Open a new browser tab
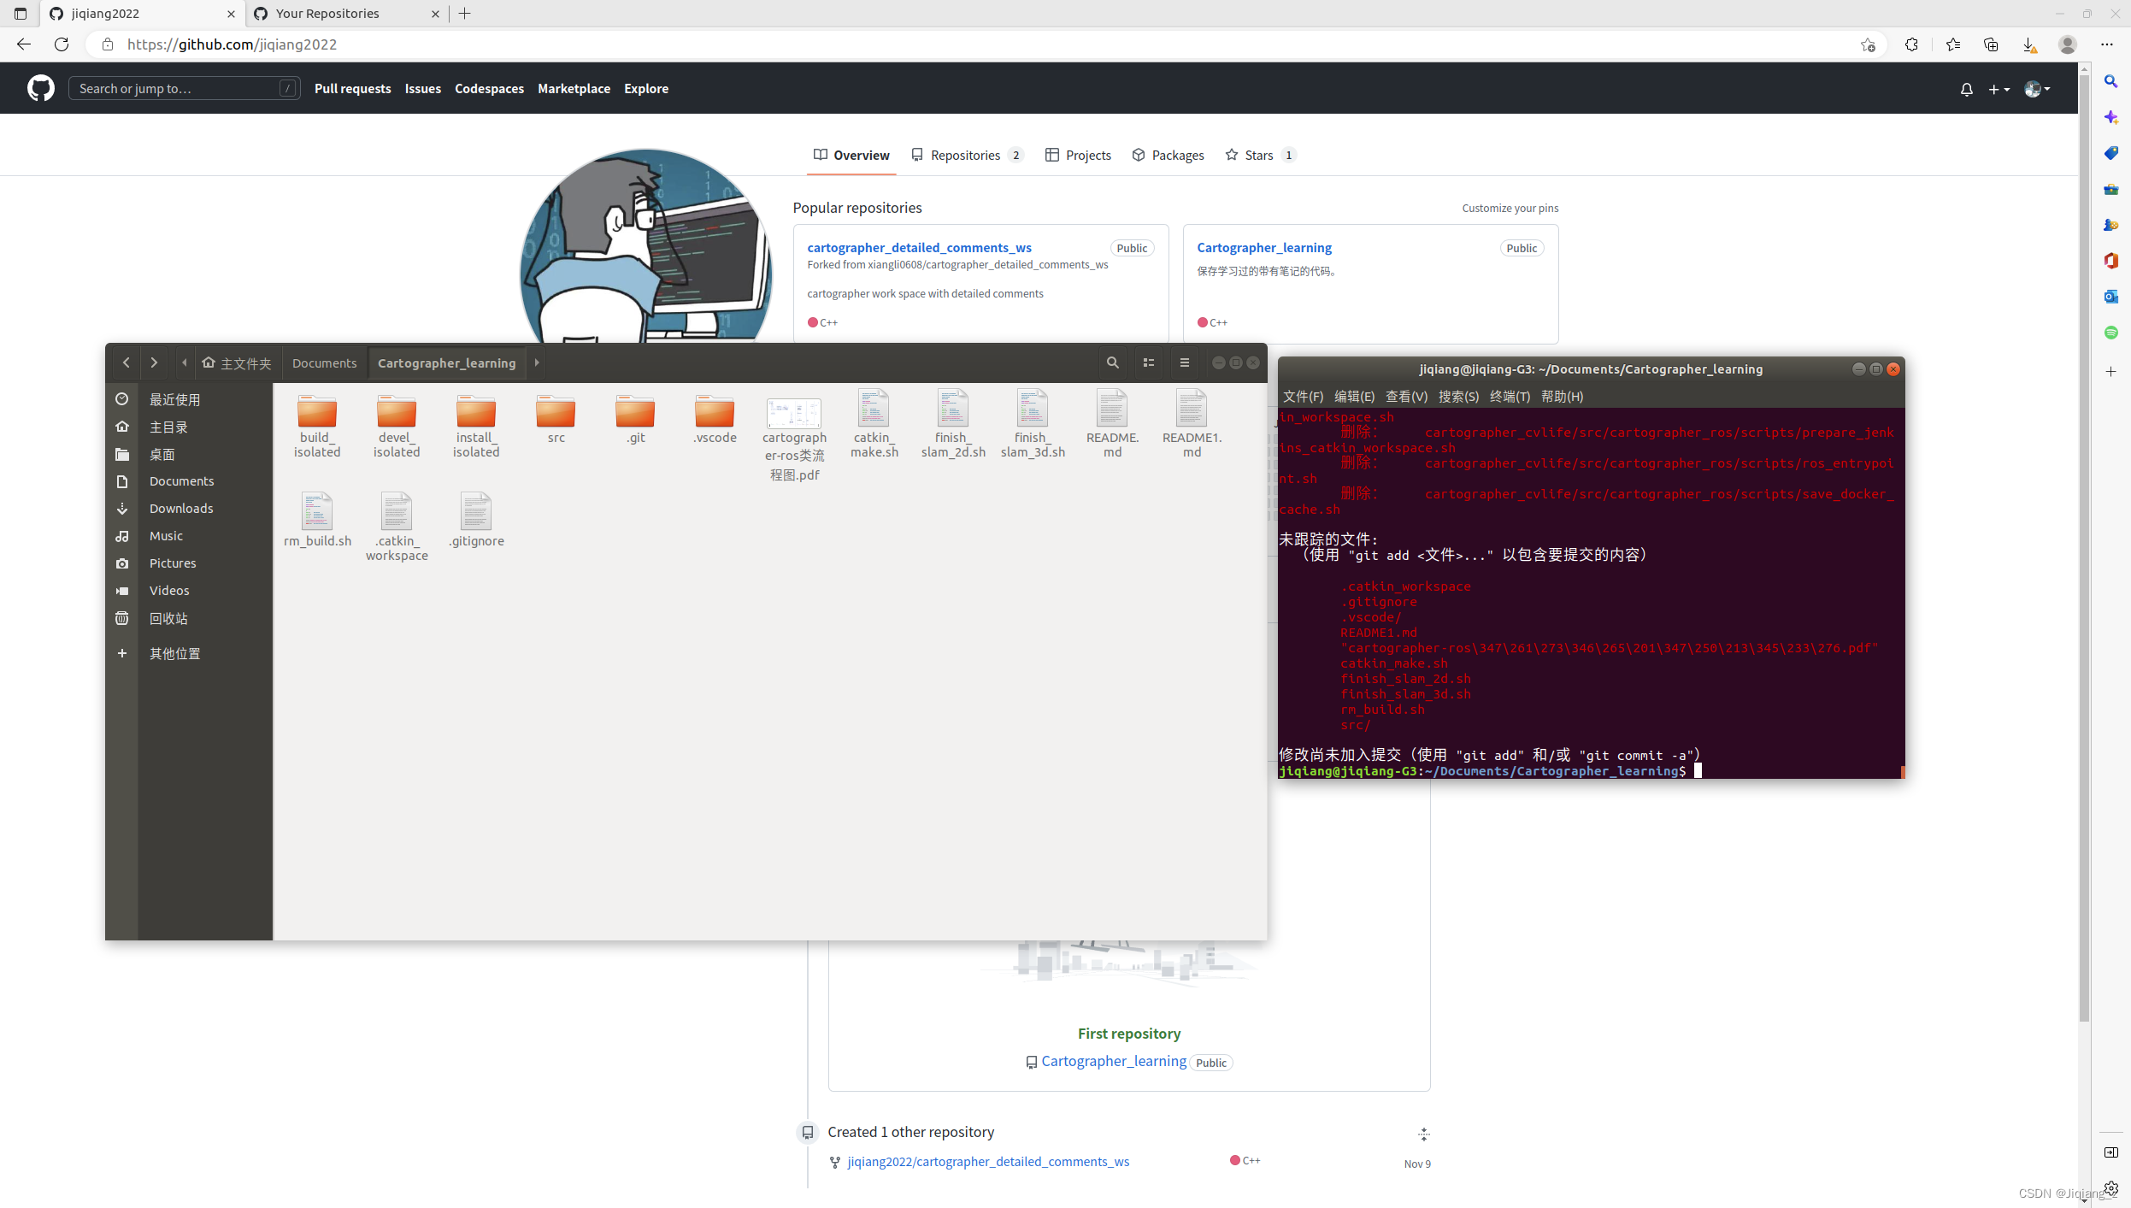 point(465,13)
